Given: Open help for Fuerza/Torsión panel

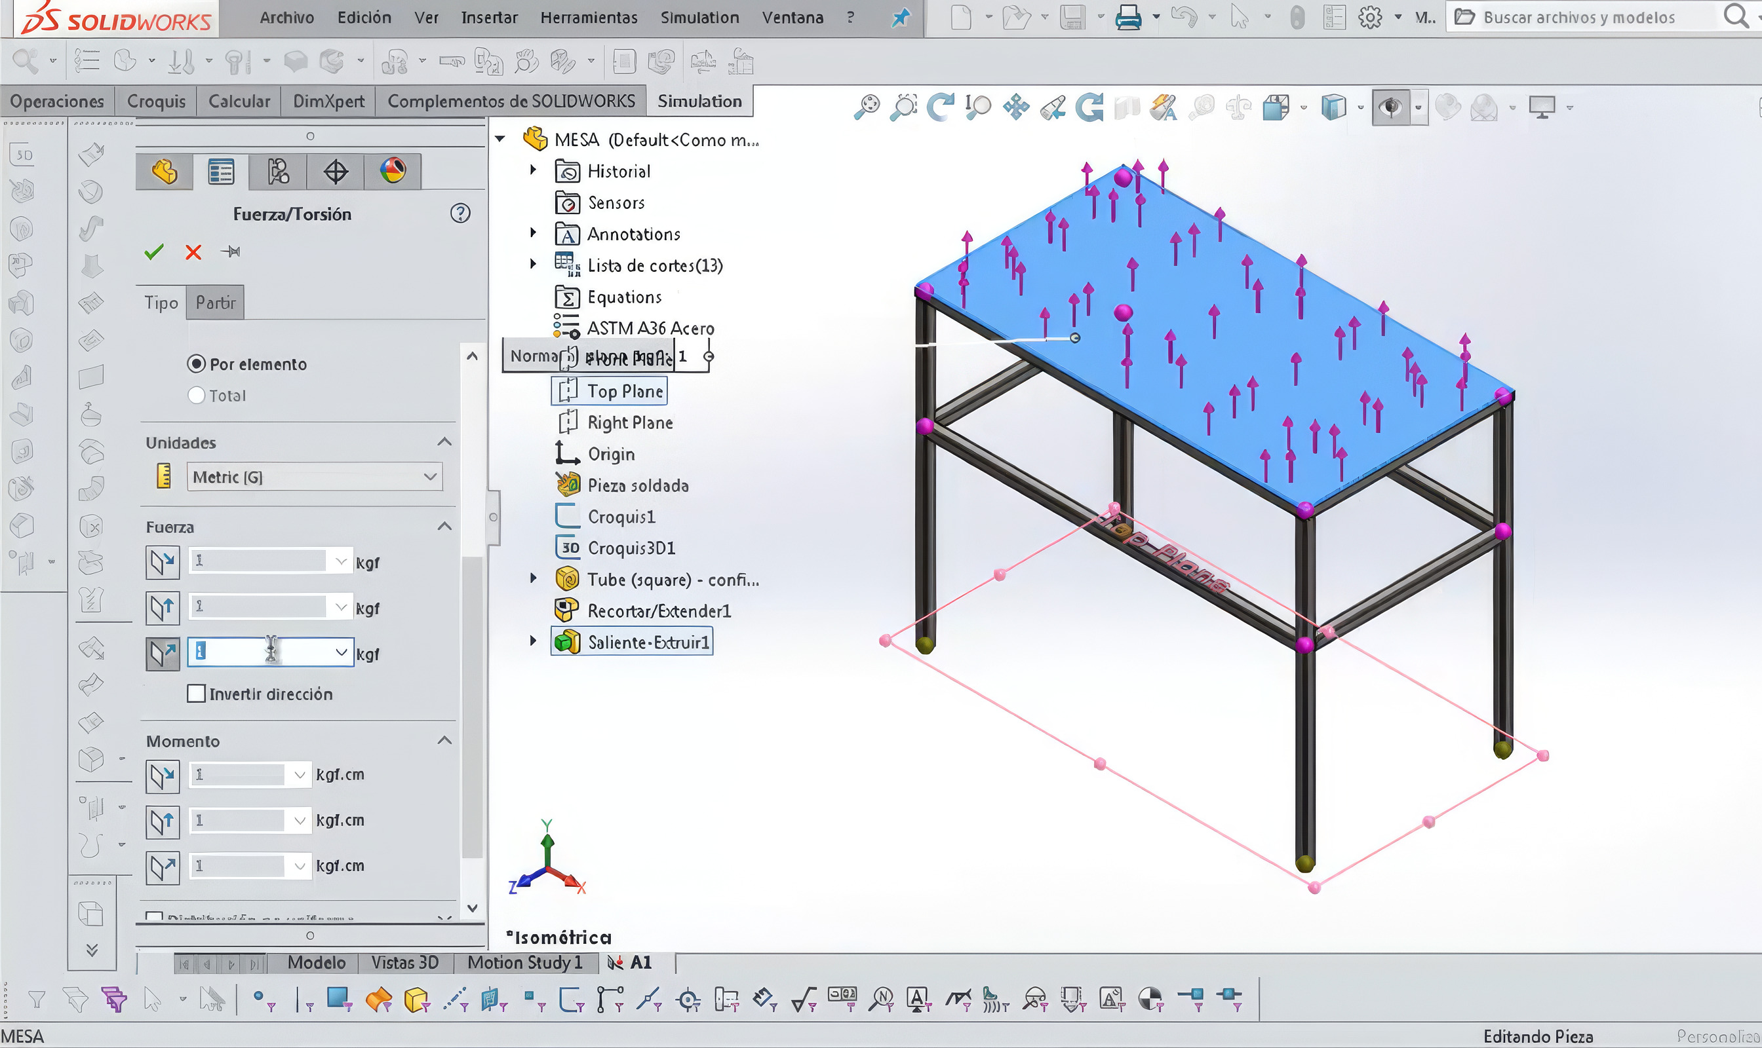Looking at the screenshot, I should click(x=460, y=214).
